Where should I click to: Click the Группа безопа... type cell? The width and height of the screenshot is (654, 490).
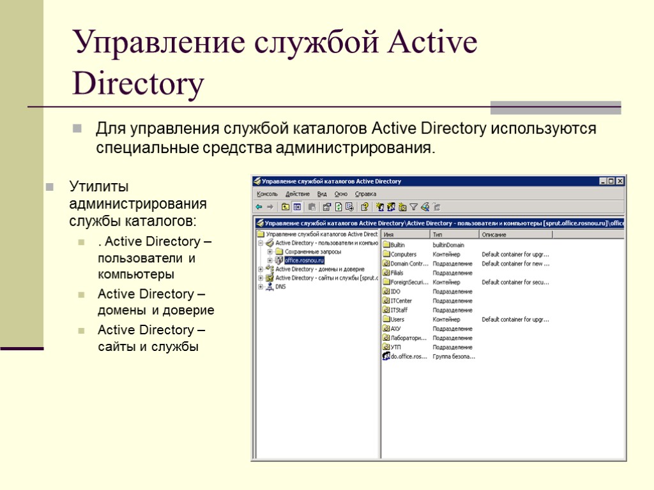(454, 356)
